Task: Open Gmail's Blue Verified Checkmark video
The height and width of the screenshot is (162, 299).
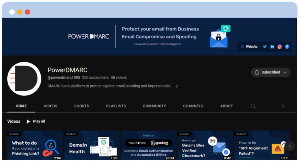Action: point(205,145)
